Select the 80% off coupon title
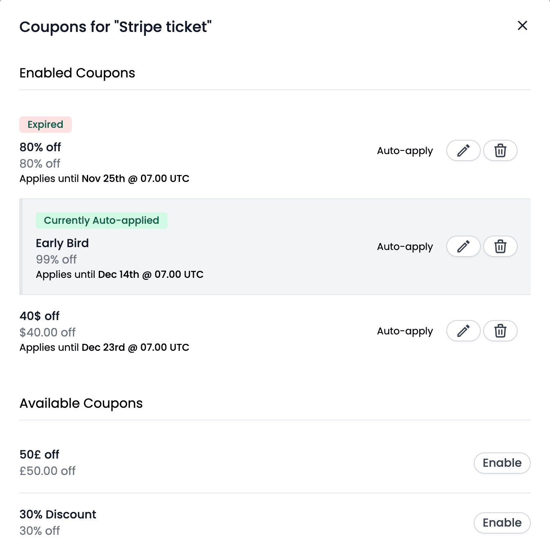The height and width of the screenshot is (559, 550). 40,147
